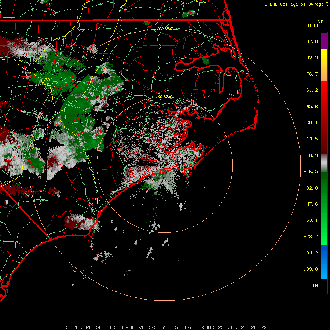Select the 92.3 velocity scale value
Viewport: 330px width, 330px height.
[312, 58]
